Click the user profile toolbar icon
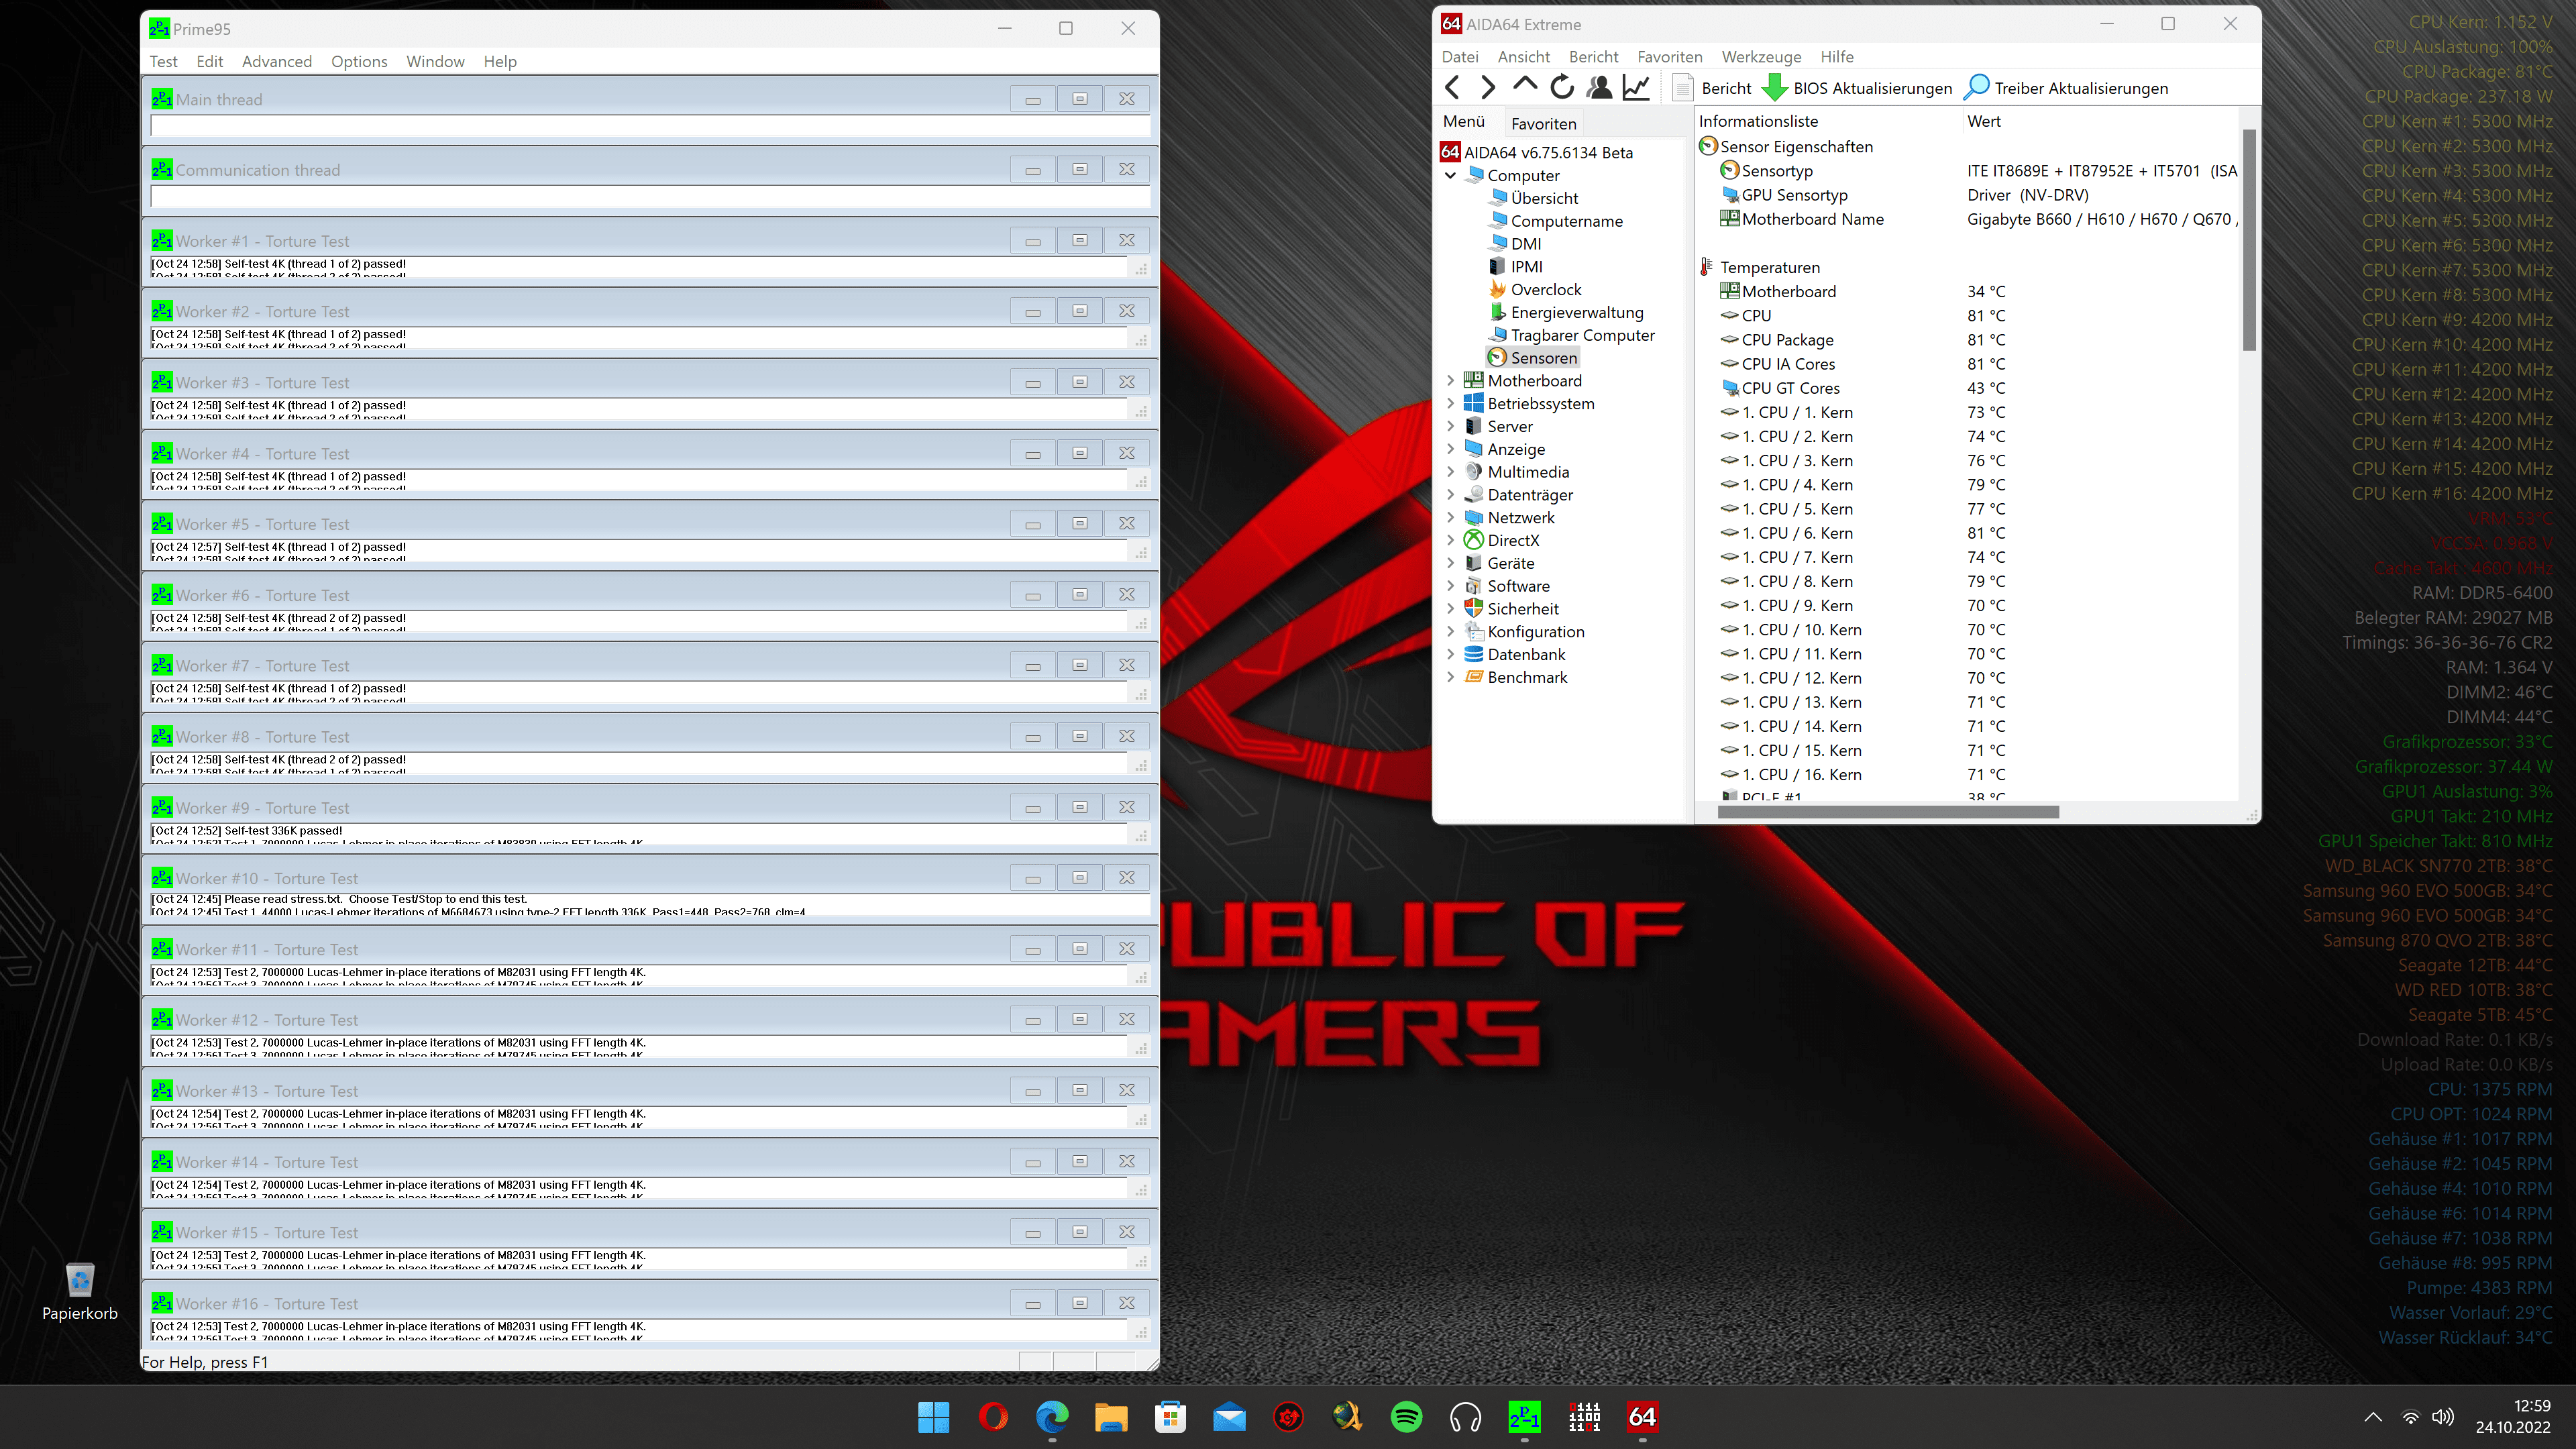This screenshot has width=2576, height=1449. 1599,88
